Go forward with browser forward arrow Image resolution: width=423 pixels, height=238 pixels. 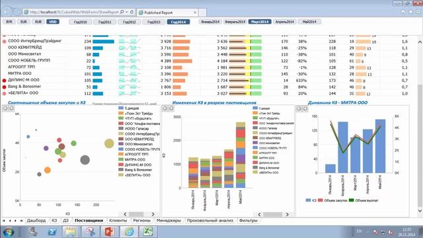point(17,12)
